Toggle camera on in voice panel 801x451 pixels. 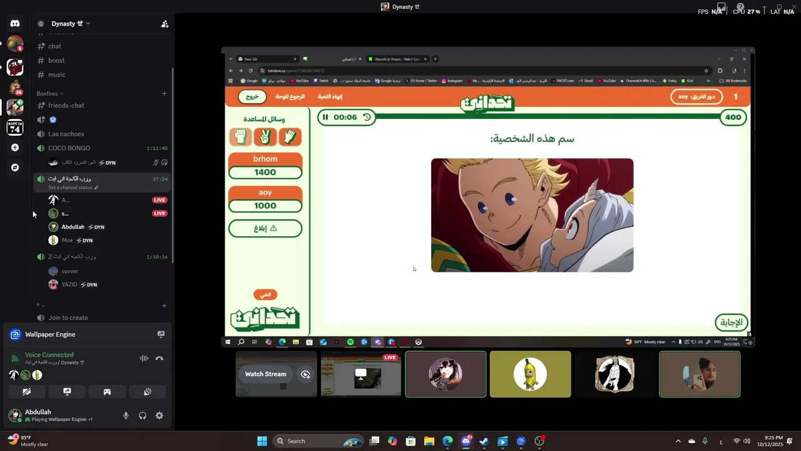coord(27,392)
